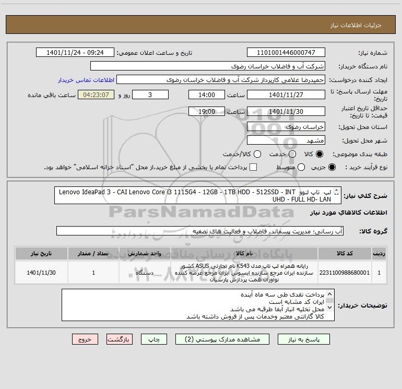The width and height of the screenshot is (402, 389).
Task: Click the need number field 1101001446000747
Action: (x=286, y=52)
